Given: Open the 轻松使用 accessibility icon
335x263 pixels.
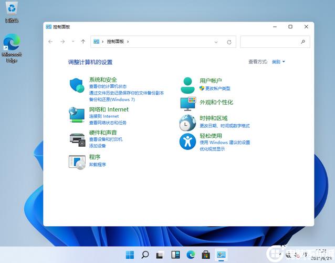Looking at the screenshot, I should point(187,141).
